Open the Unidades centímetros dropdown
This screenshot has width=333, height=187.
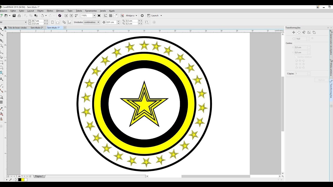[92, 22]
